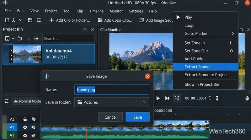Mute the A1 audio track
This screenshot has height=140, width=251.
point(34,136)
